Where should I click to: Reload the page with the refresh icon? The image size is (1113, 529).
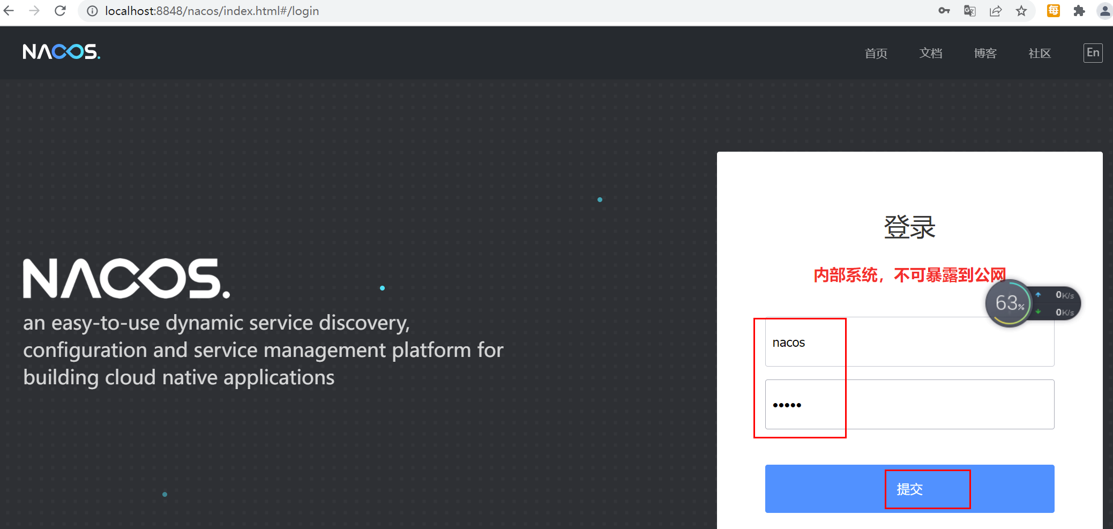(60, 11)
